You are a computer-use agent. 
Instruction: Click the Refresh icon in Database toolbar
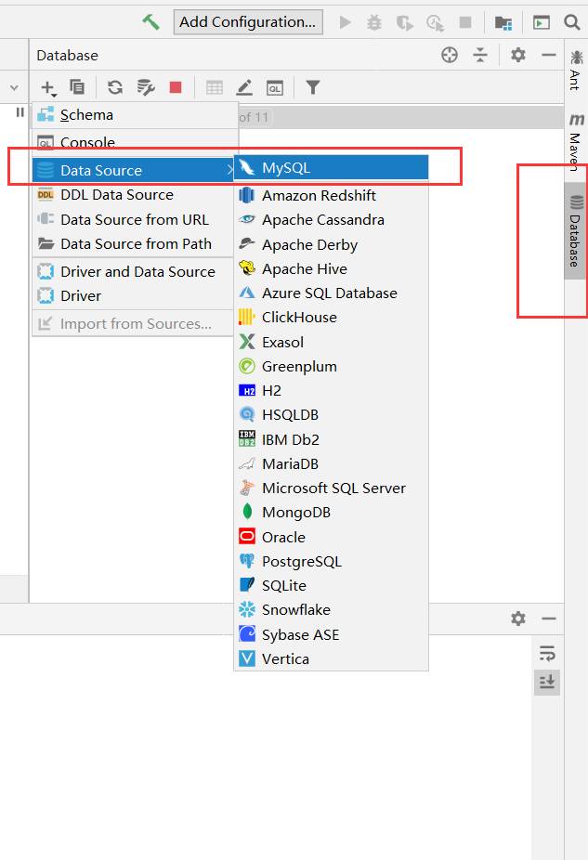coord(115,87)
